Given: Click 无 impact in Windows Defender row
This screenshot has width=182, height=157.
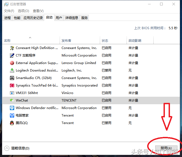Looking at the screenshot, I should click(130, 108).
